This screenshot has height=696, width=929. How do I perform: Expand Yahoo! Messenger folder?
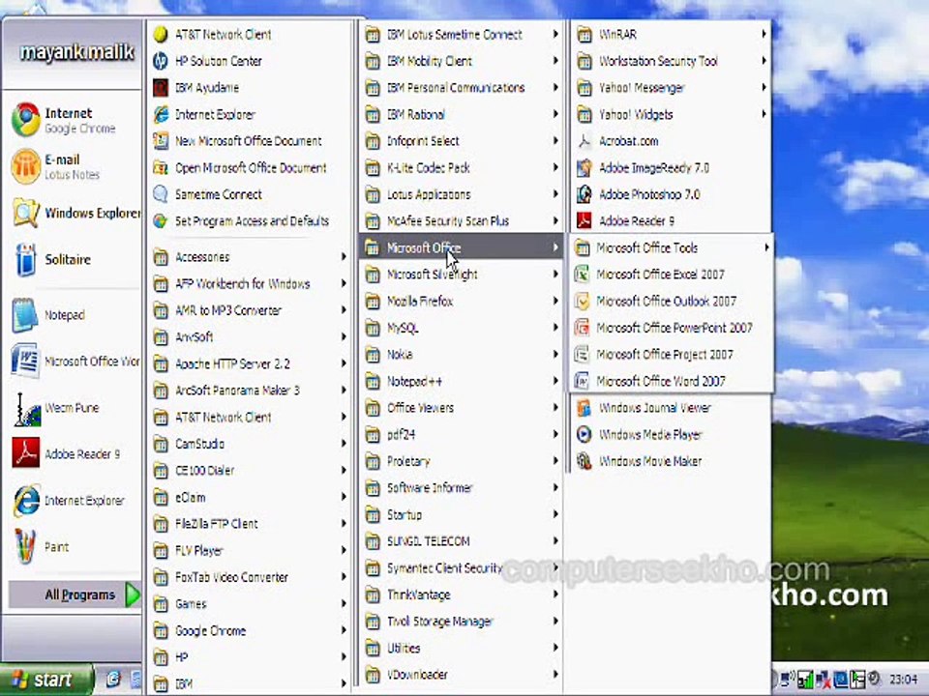pyautogui.click(x=672, y=88)
